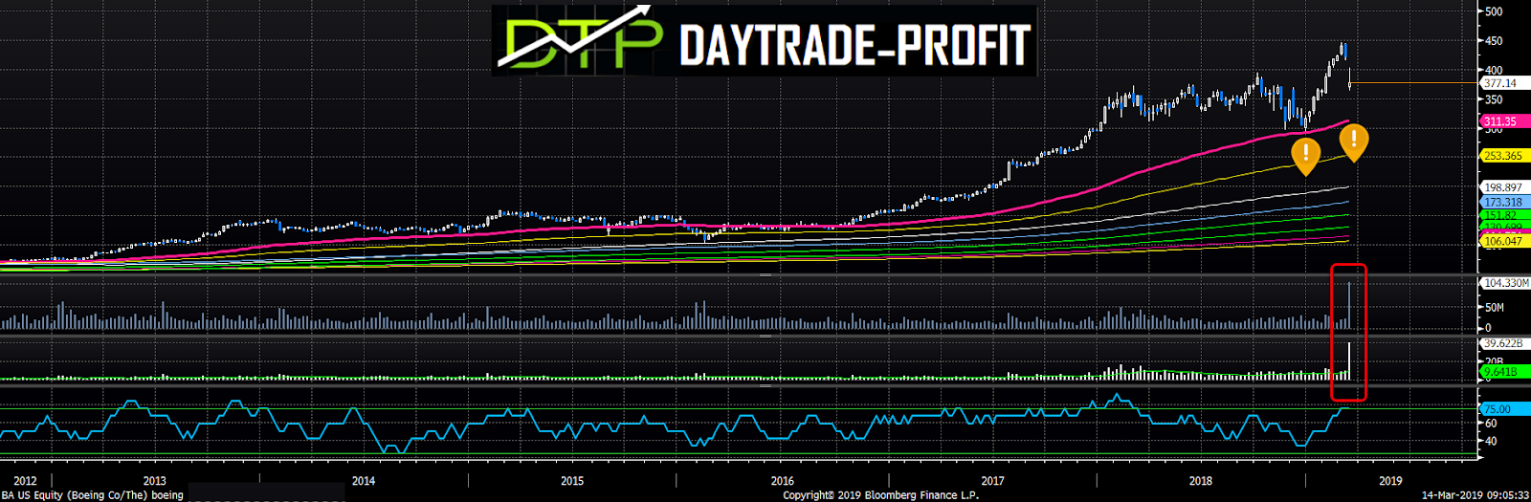
Task: Click the 2014 year label on time axis
Action: coord(364,481)
